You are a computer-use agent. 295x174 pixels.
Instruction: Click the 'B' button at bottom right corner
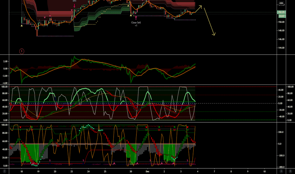pyautogui.click(x=290, y=171)
